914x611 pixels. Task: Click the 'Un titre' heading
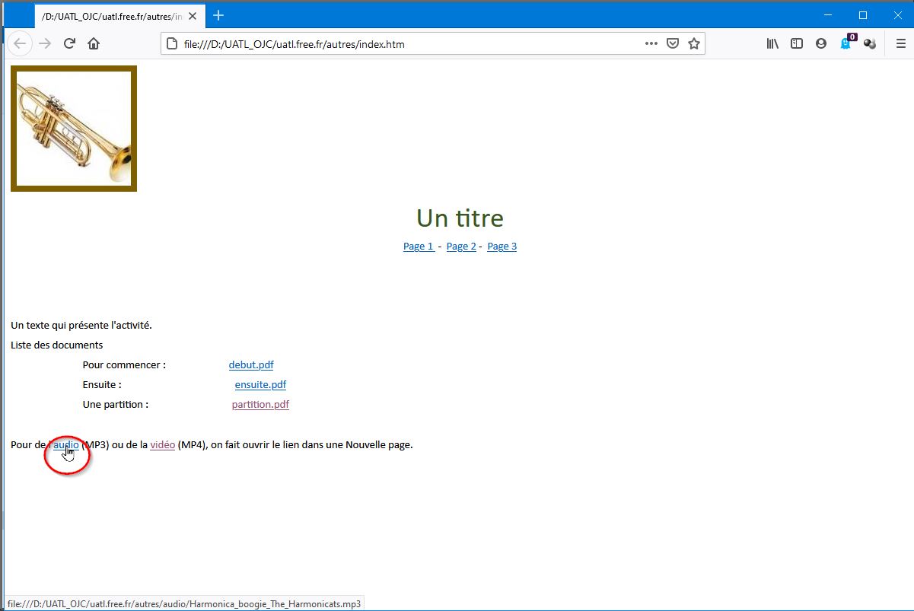pos(460,218)
